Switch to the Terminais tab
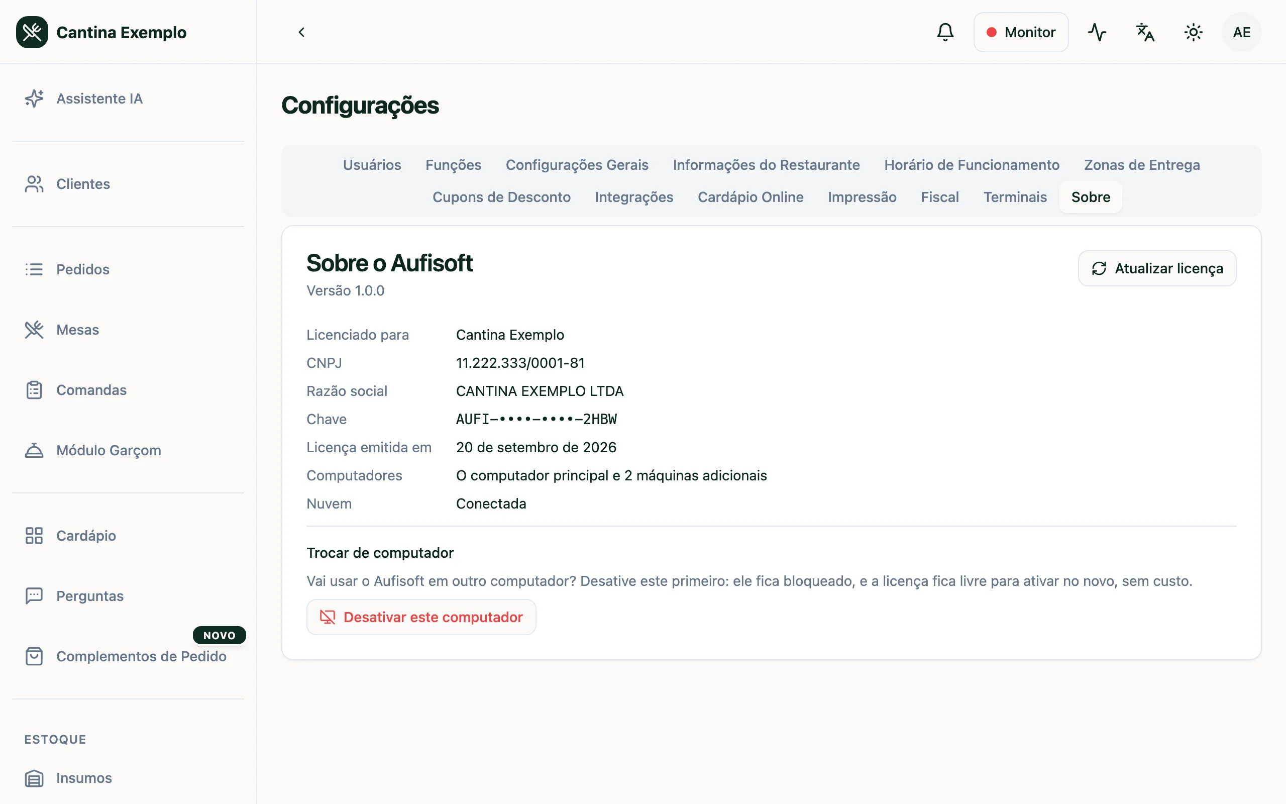1286x804 pixels. [x=1015, y=197]
